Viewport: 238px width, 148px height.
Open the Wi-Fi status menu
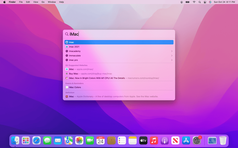(x=194, y=2)
